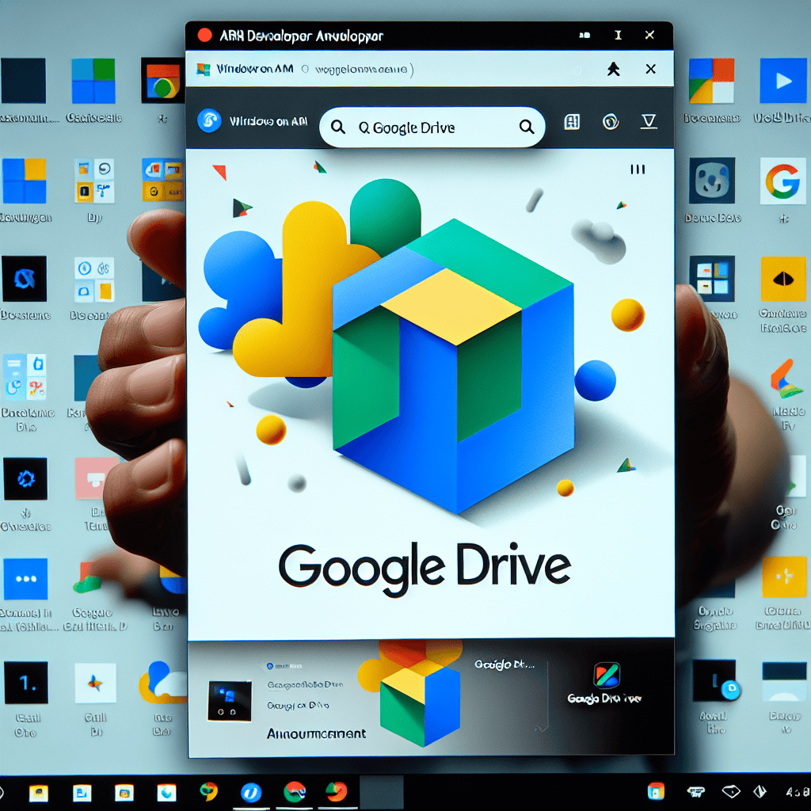Open the Google 'G' desktop icon
Image resolution: width=811 pixels, height=811 pixels.
[x=783, y=181]
